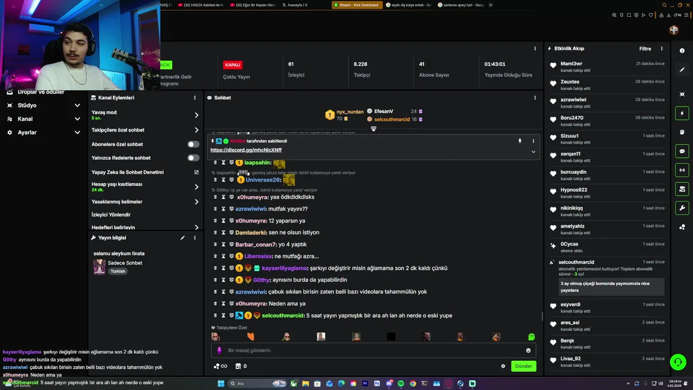This screenshot has width=693, height=390.
Task: Collapse pinned message with chevron
Action: pyautogui.click(x=533, y=152)
